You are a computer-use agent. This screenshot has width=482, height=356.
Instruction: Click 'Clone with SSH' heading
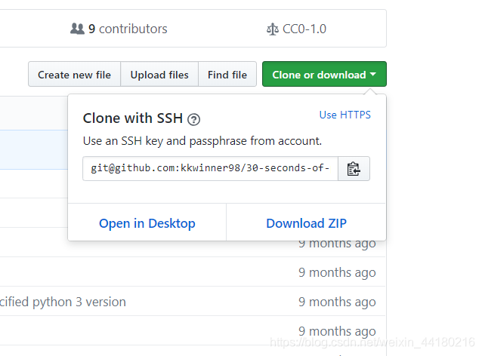tap(133, 118)
